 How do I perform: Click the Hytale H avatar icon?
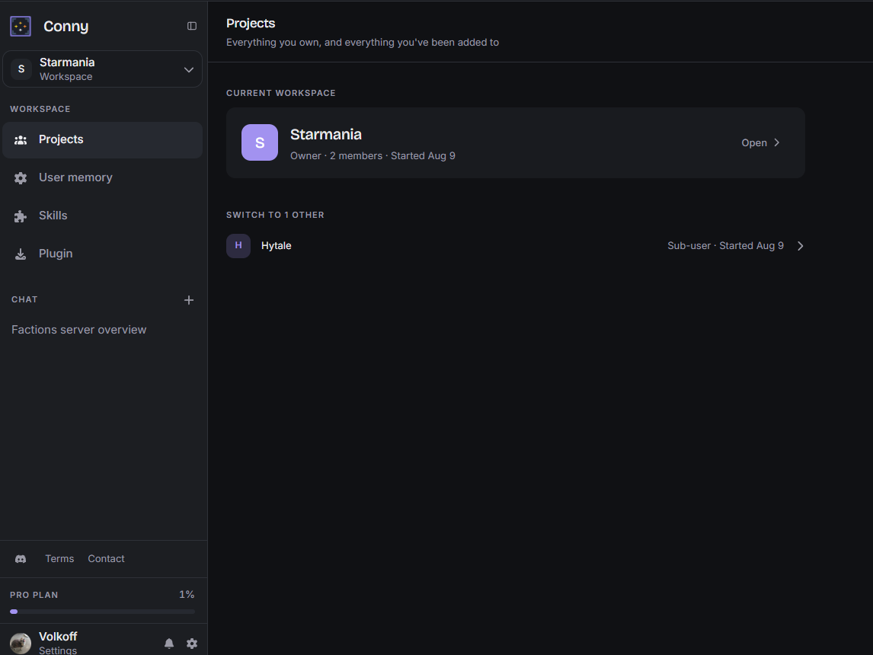click(x=238, y=245)
